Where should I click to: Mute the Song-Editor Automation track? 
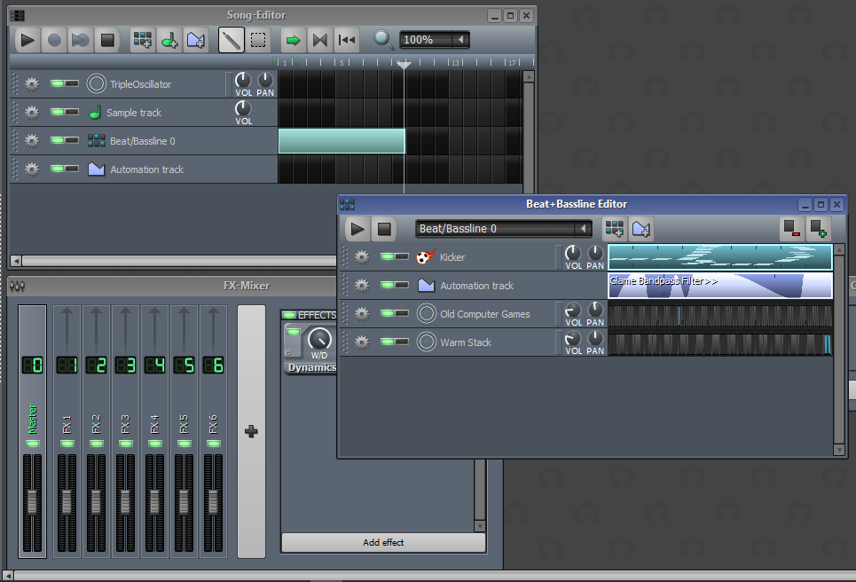click(58, 169)
